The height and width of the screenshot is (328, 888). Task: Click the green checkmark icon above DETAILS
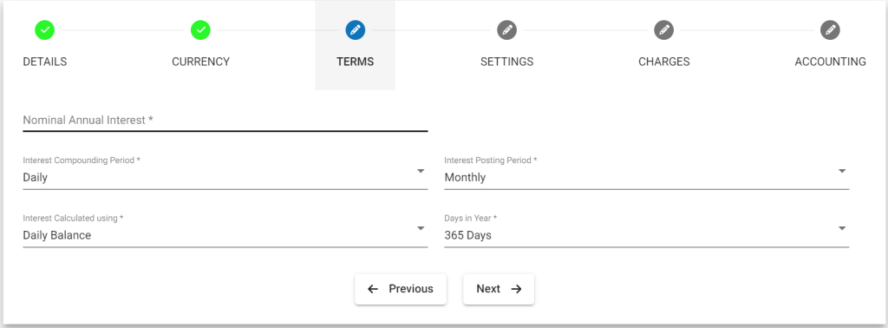pyautogui.click(x=44, y=30)
